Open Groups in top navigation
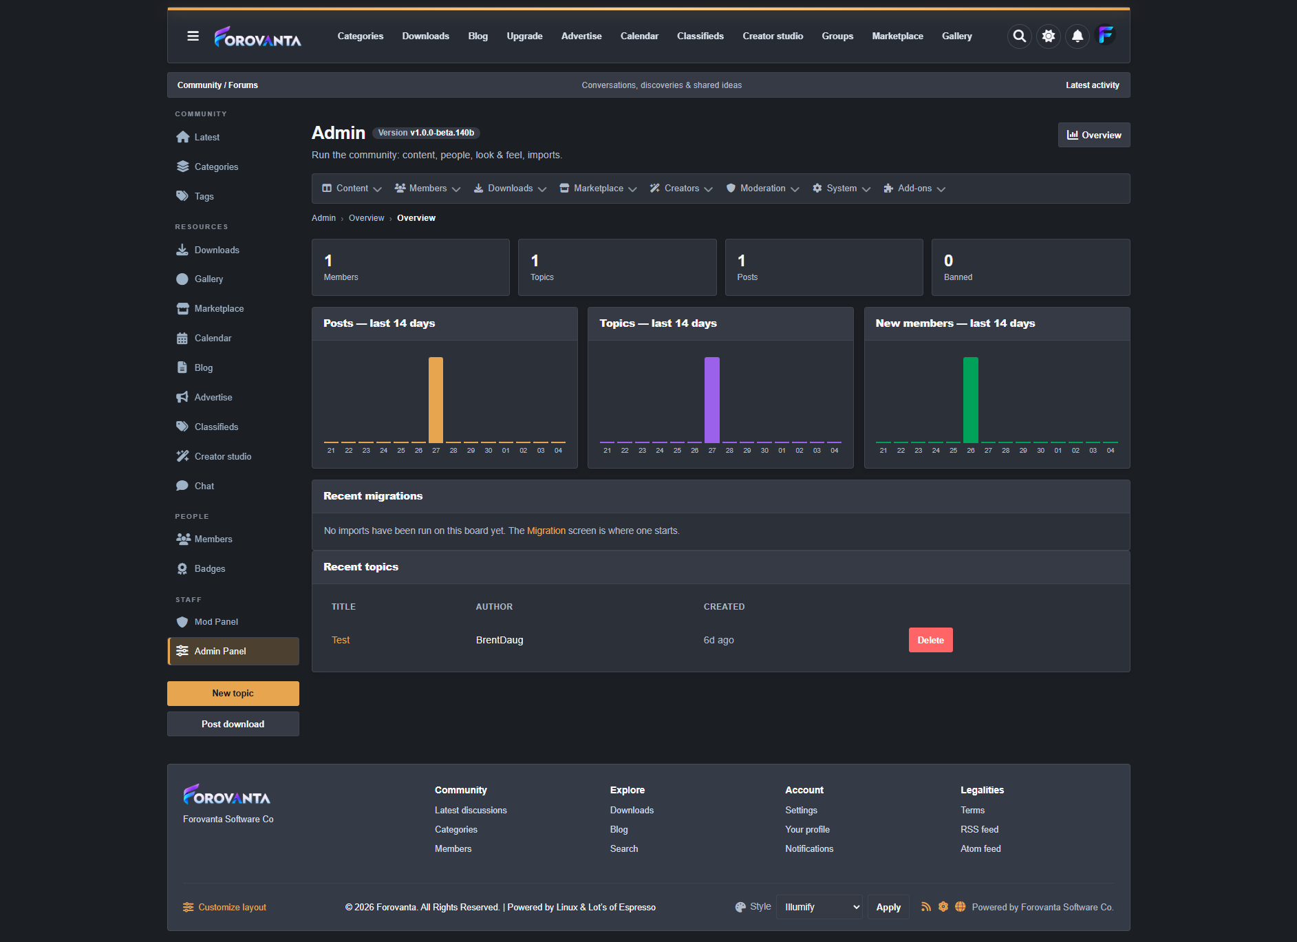 (837, 36)
